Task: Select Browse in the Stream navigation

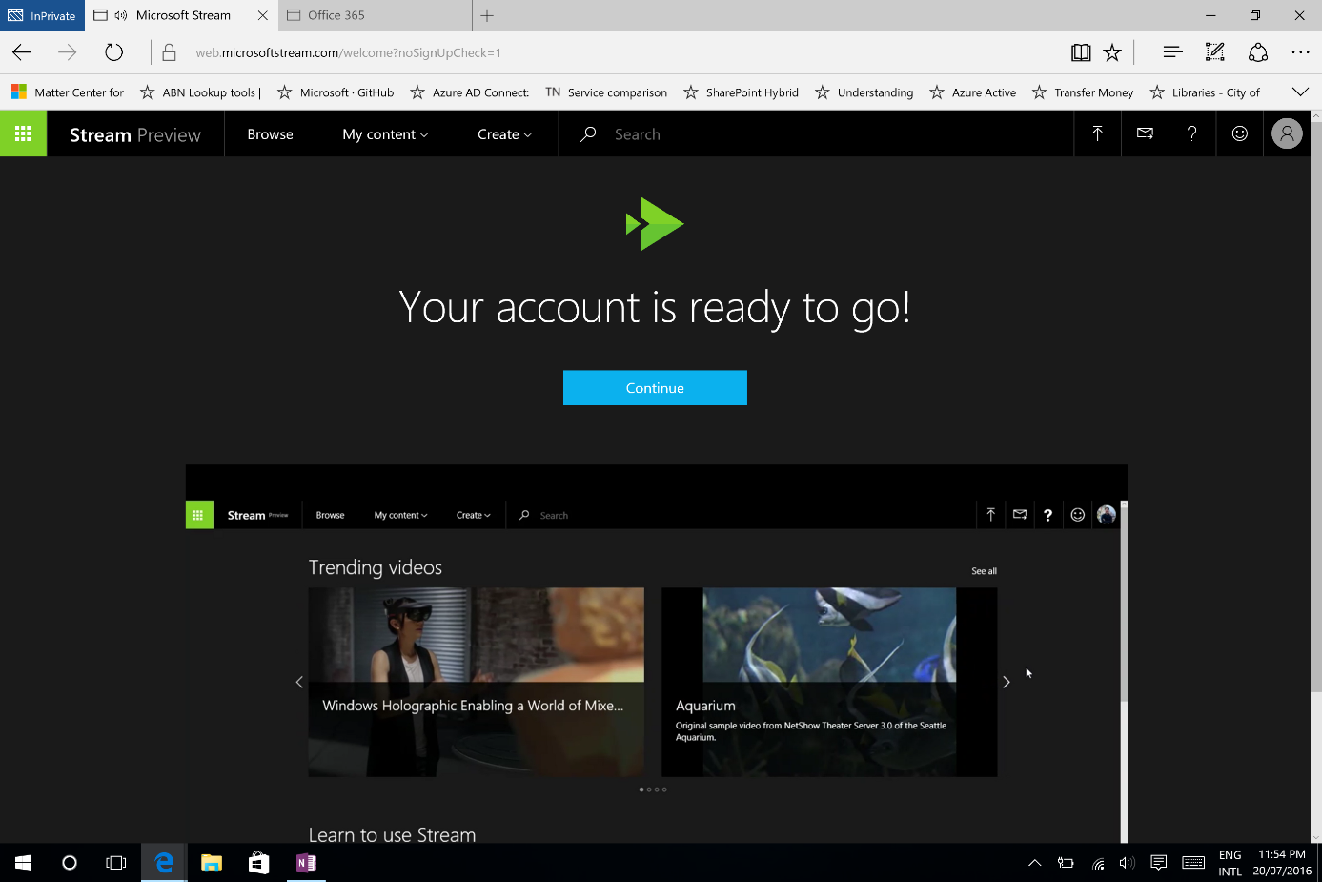Action: click(270, 134)
